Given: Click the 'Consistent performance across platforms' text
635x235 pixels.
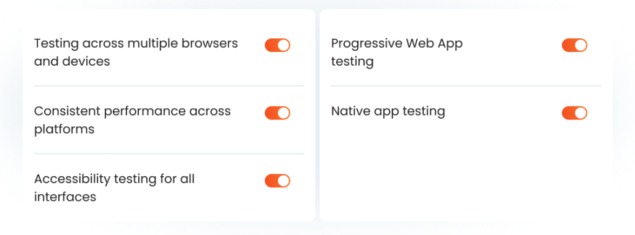Looking at the screenshot, I should click(x=133, y=120).
